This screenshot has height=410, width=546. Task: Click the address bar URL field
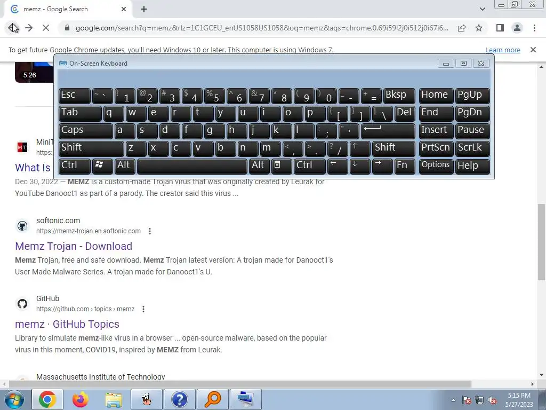point(262,28)
